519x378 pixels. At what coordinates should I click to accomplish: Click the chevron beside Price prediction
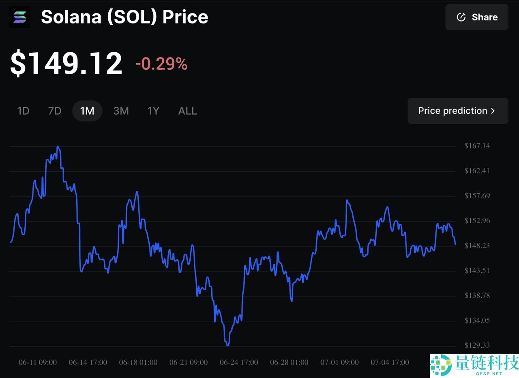(x=493, y=111)
